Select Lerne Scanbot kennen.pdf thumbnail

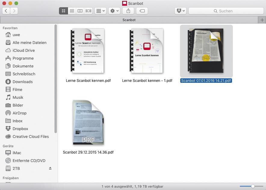click(x=87, y=51)
